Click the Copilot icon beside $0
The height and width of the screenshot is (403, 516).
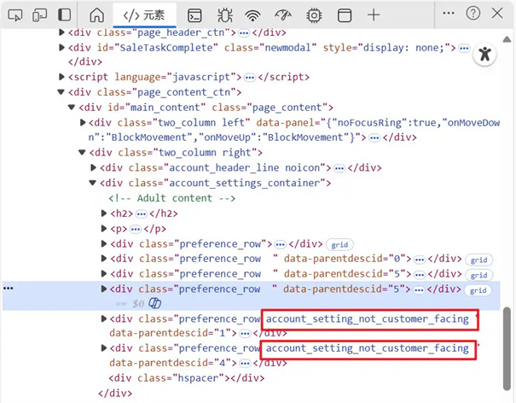coord(154,303)
